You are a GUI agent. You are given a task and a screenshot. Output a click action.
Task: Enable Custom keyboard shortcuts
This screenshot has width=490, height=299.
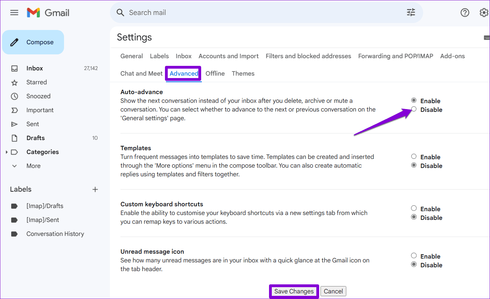(414, 208)
